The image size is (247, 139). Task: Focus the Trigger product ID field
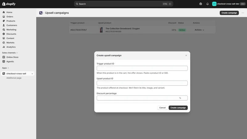[x=142, y=68]
